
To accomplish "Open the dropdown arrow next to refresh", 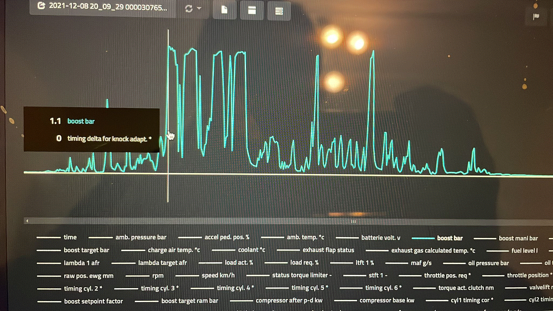I will pyautogui.click(x=199, y=8).
